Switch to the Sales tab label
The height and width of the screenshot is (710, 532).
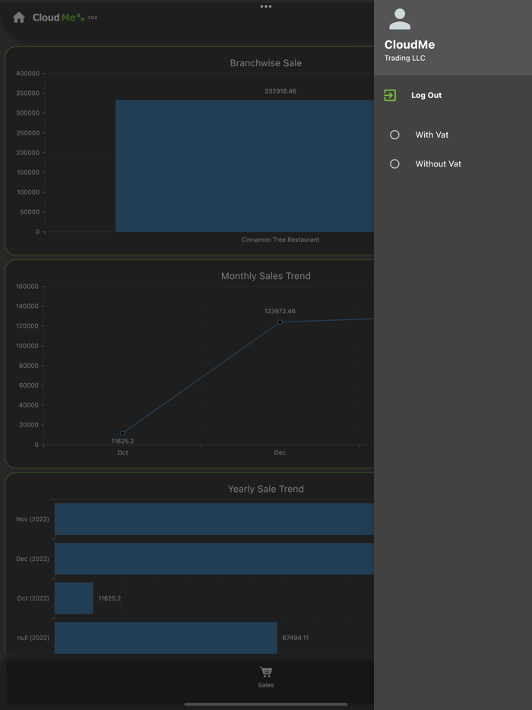pyautogui.click(x=266, y=685)
